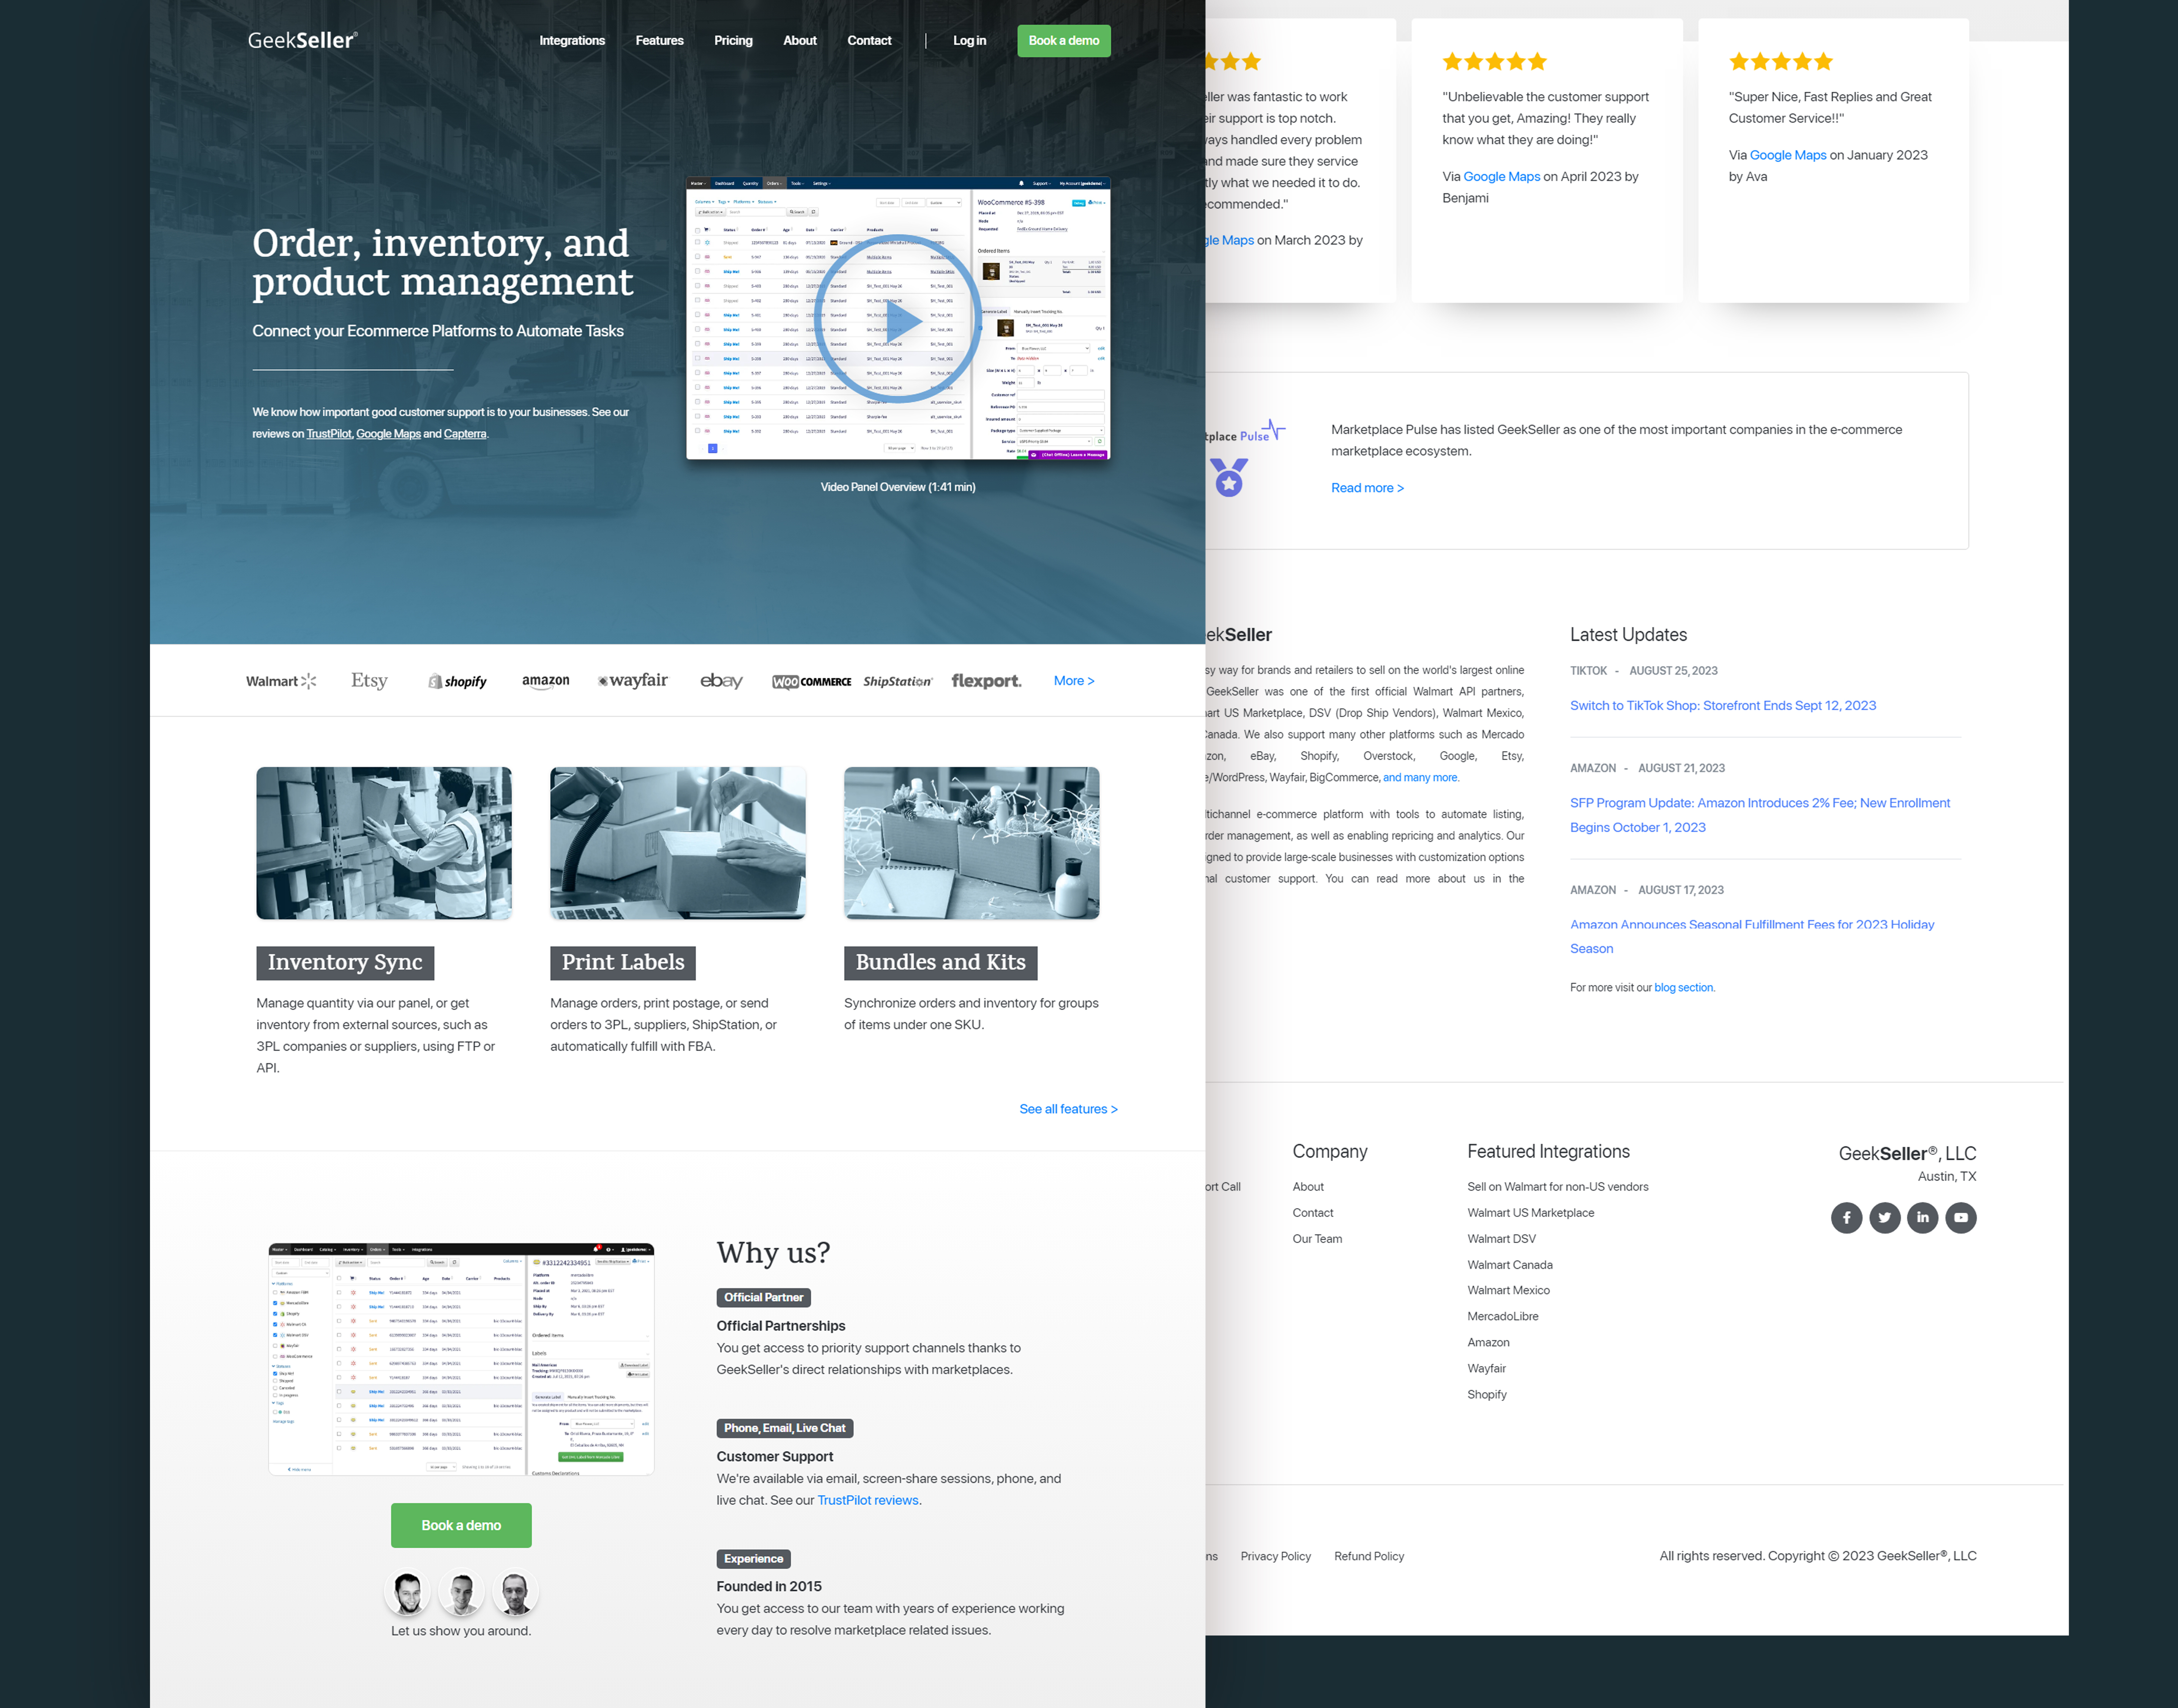Open GeekSeller Twitter page icon

coord(1884,1218)
